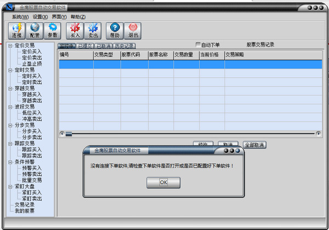Open the 配置 configuration toolbar icon
Viewport: 329px width, 230px height.
[35, 31]
